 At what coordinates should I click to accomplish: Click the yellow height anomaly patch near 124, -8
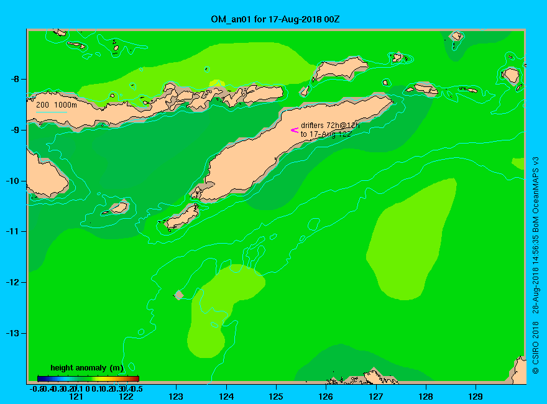(x=217, y=83)
